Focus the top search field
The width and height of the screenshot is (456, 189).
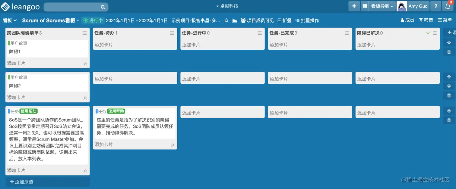pyautogui.click(x=76, y=7)
